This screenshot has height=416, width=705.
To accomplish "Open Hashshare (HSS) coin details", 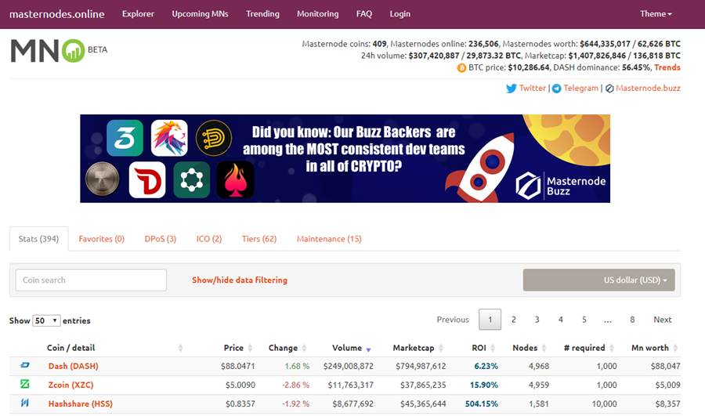I will [x=81, y=404].
